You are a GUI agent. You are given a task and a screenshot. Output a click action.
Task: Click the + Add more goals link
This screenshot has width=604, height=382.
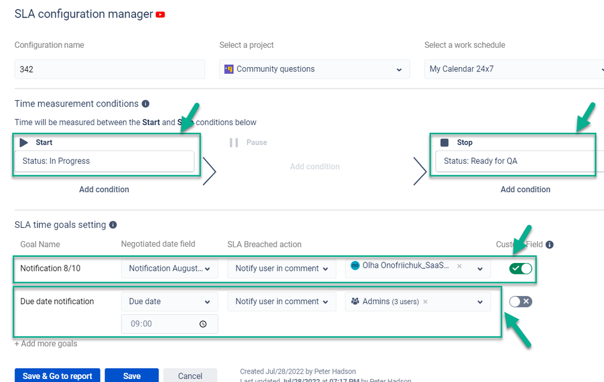click(x=46, y=344)
